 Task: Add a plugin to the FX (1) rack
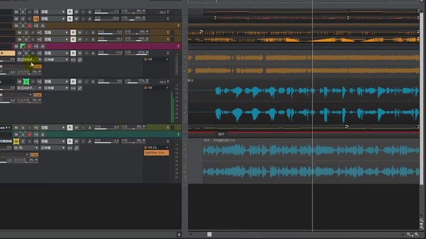coord(167,148)
